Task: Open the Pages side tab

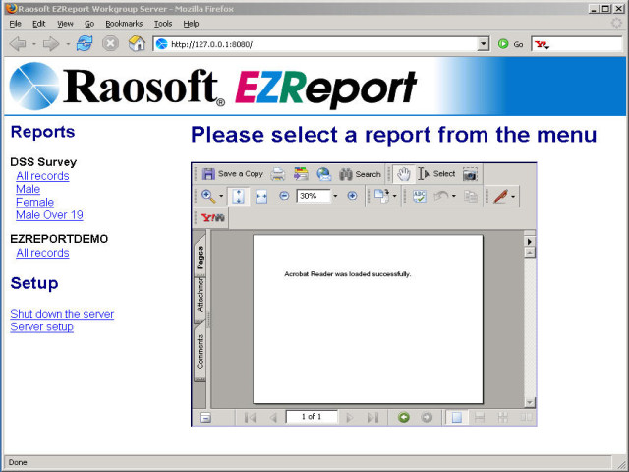Action: (200, 257)
